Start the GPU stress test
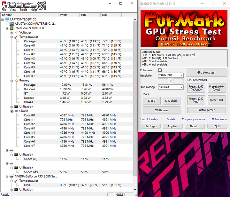This screenshot has width=230, height=197. click(x=207, y=72)
